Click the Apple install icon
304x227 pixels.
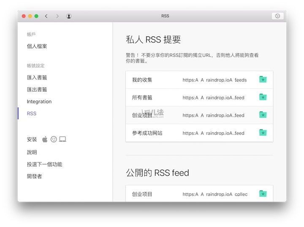click(45, 139)
